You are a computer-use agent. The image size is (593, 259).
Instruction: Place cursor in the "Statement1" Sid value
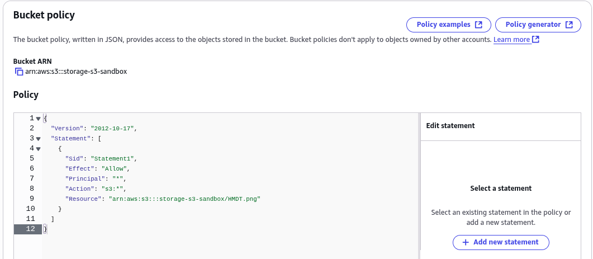coord(112,158)
